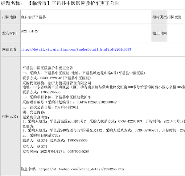The image size is (185, 176).
Task: Click the address line starting 地址：山东省临沂市兰山区
Action: pyautogui.click(x=104, y=87)
